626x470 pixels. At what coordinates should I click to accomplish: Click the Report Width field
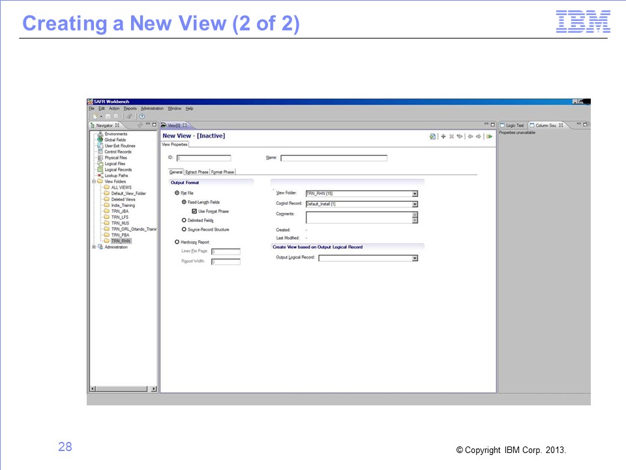point(226,262)
